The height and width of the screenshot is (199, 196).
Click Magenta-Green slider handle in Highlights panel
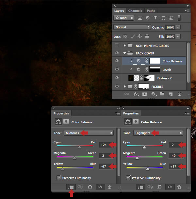click(137, 158)
